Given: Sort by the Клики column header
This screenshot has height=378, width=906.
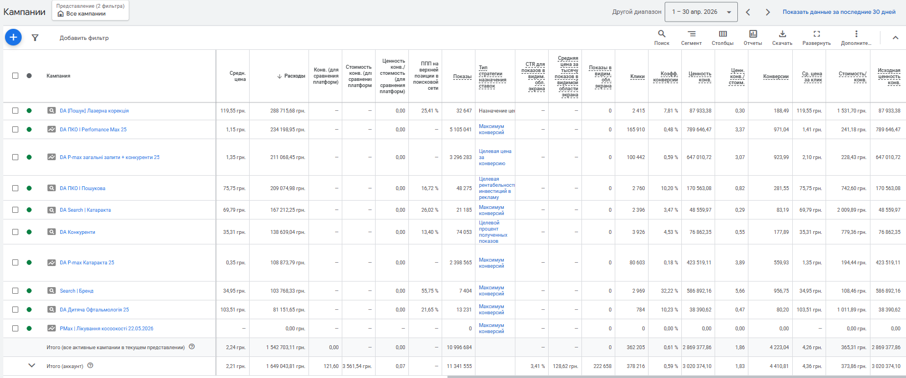Looking at the screenshot, I should tap(637, 76).
